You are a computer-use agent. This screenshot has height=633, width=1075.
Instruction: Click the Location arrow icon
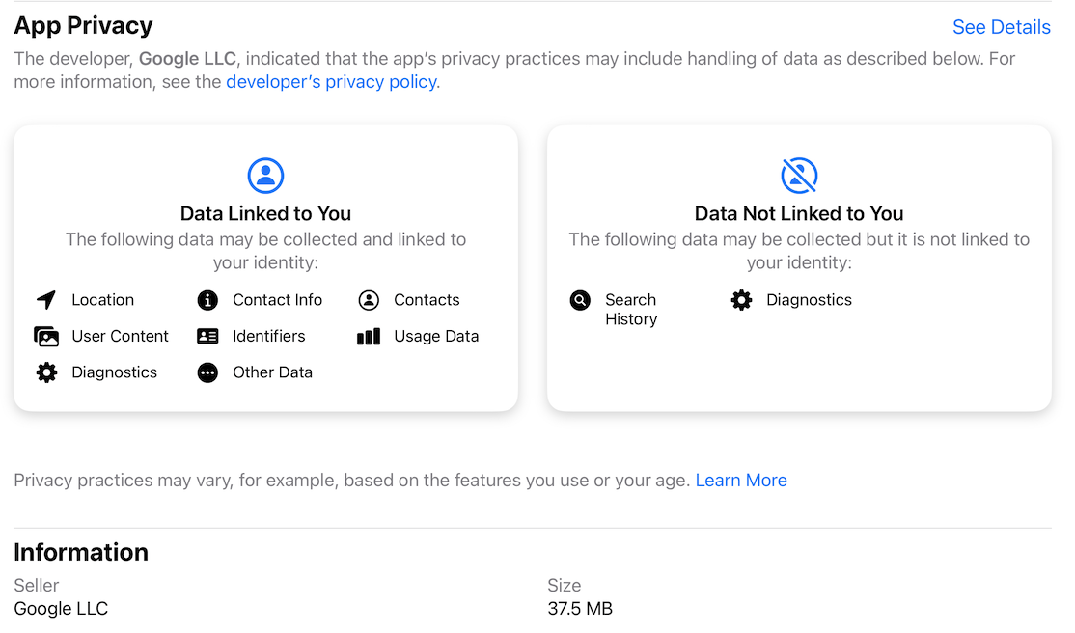coord(46,300)
